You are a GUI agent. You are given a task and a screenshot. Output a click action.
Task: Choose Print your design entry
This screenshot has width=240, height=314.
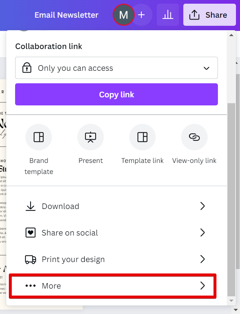tap(73, 259)
